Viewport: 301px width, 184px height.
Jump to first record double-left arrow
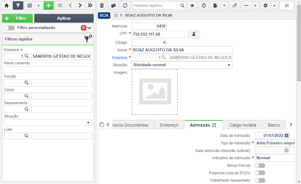[x=60, y=5]
